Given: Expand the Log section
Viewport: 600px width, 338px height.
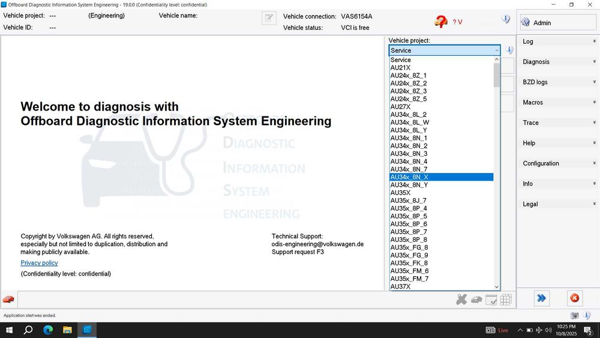Looking at the screenshot, I should click(x=558, y=41).
